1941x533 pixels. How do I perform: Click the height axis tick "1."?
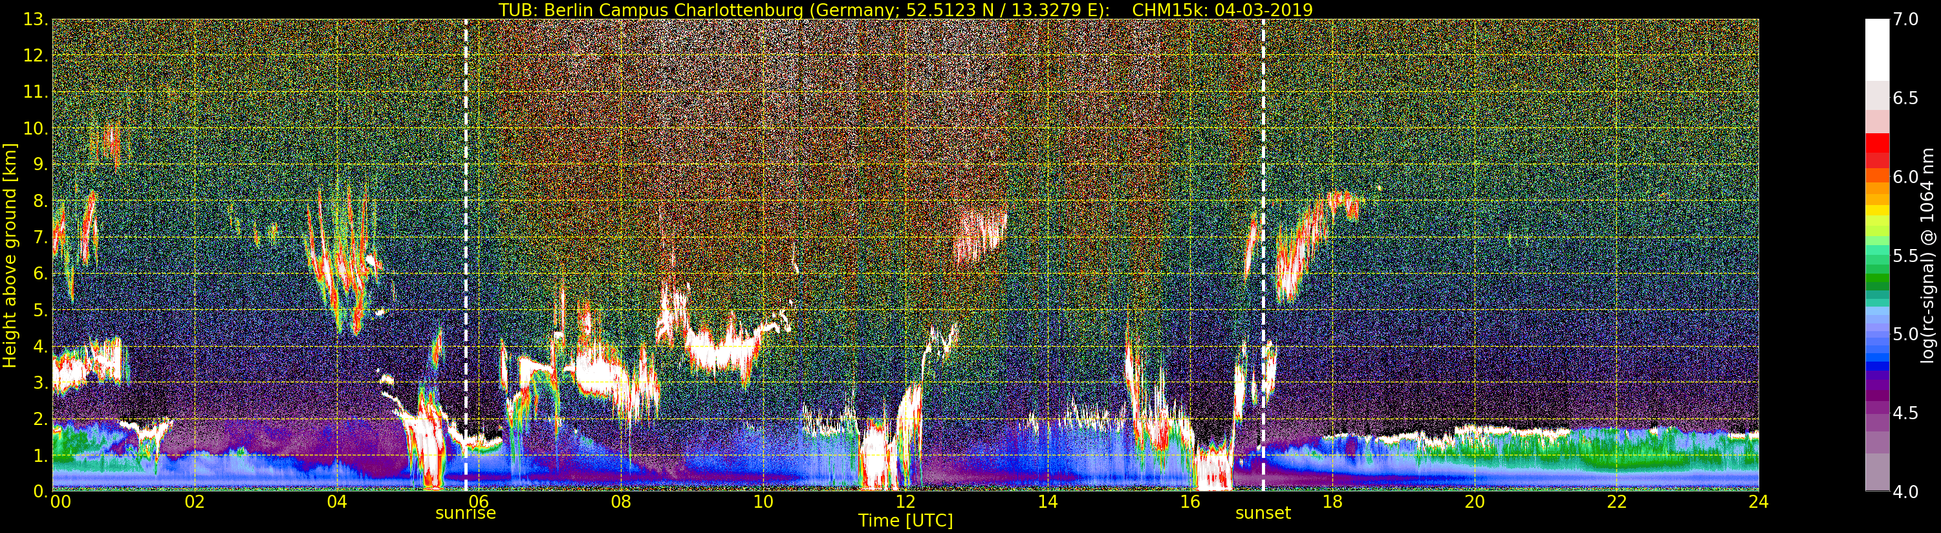pos(40,455)
